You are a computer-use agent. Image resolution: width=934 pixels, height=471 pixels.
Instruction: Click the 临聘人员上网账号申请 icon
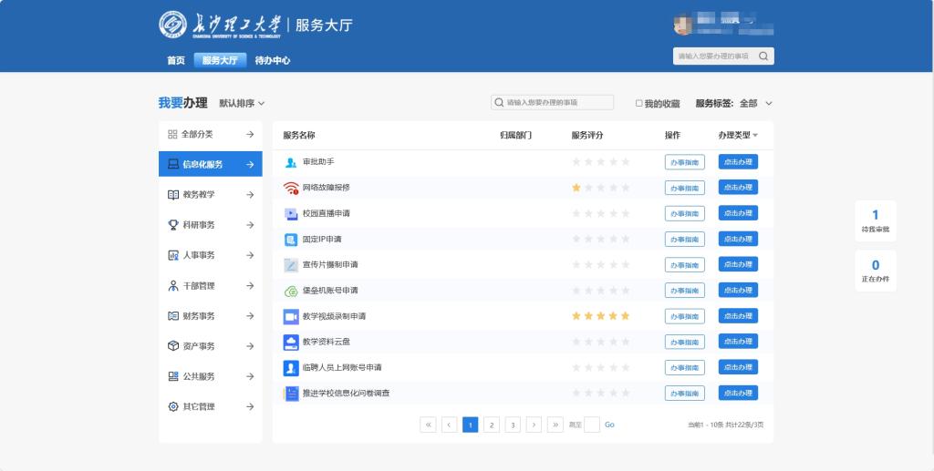click(x=291, y=368)
